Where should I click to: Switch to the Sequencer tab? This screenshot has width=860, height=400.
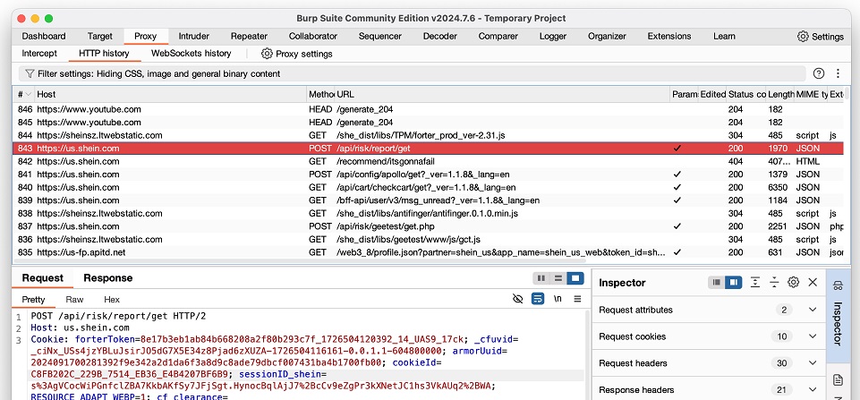coord(380,36)
